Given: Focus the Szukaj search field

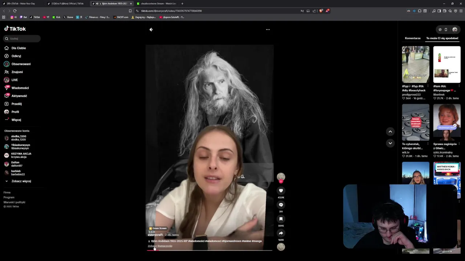Looking at the screenshot, I should (22, 38).
